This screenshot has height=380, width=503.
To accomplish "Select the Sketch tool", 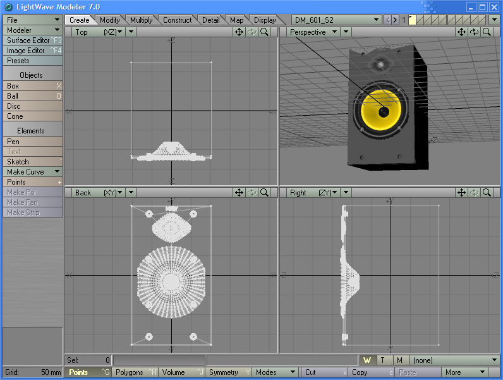I will tap(33, 162).
